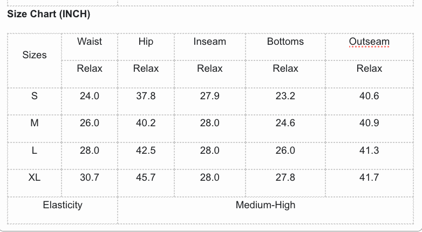This screenshot has height=232, width=422.
Task: Select the 24.6 bottoms value
Action: 285,123
